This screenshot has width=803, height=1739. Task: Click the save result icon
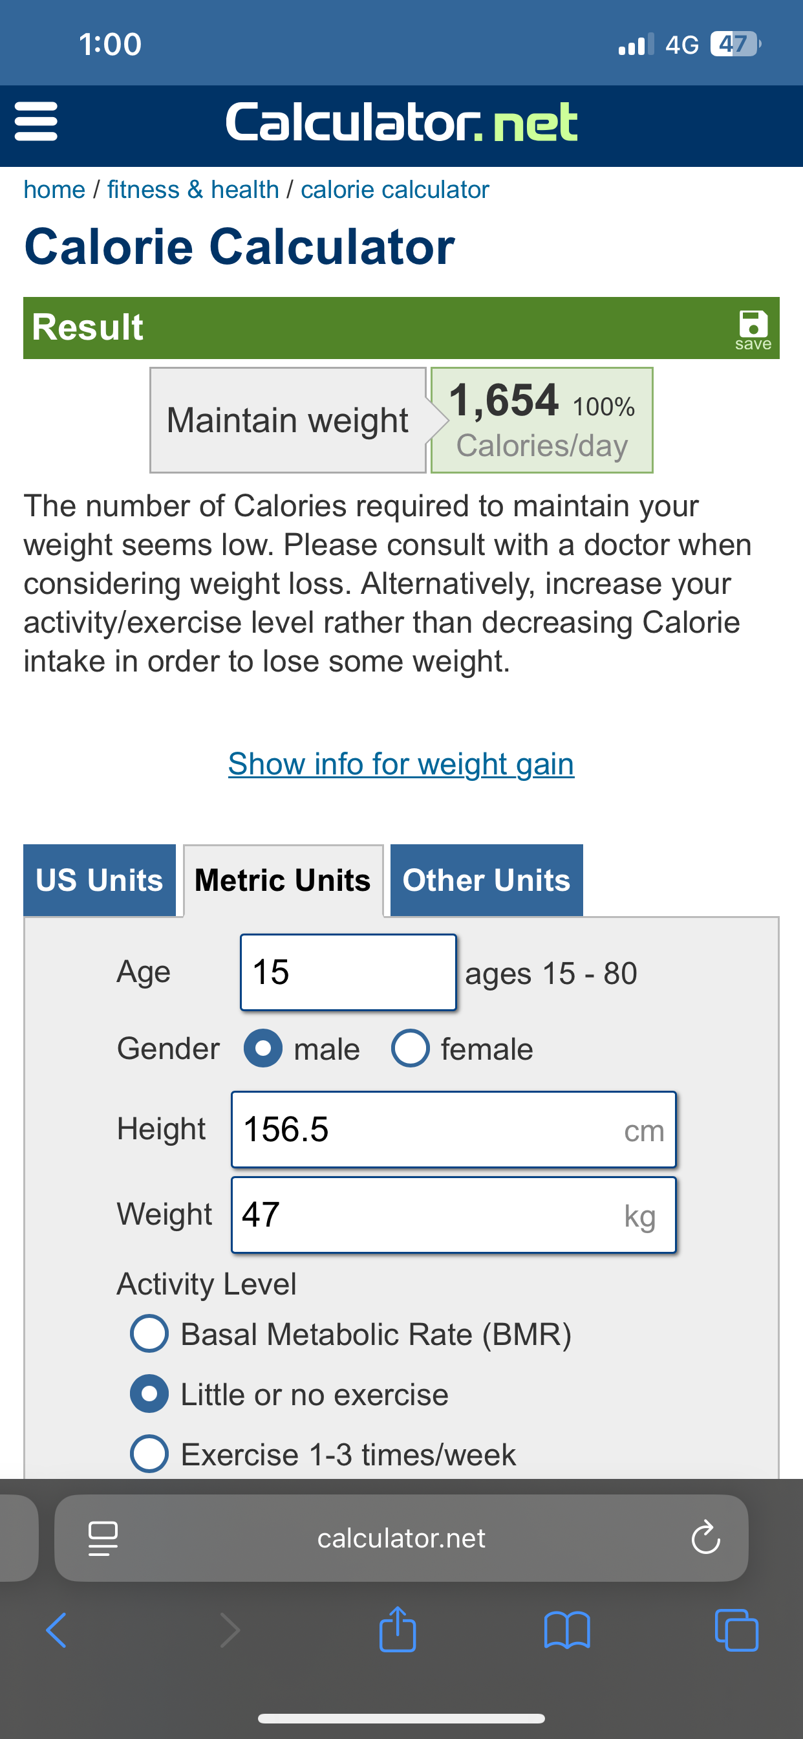pos(753,329)
